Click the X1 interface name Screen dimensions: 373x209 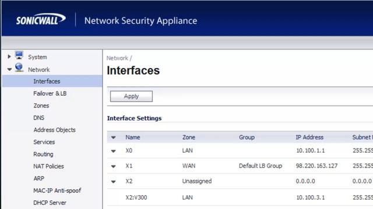(x=129, y=166)
